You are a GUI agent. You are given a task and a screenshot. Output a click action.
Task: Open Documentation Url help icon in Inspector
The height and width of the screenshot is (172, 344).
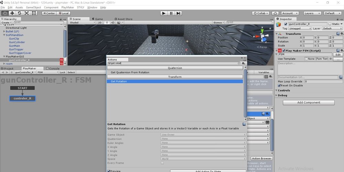coord(341,77)
